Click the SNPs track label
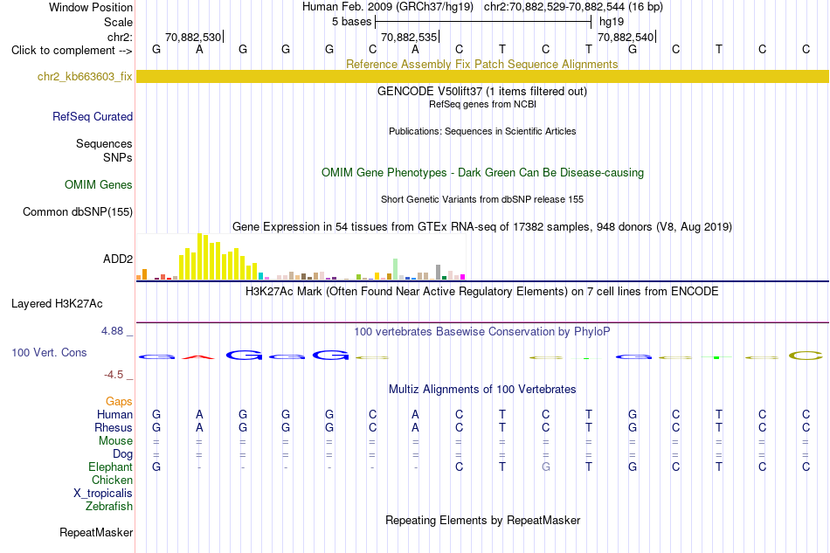The height and width of the screenshot is (553, 830). (118, 157)
